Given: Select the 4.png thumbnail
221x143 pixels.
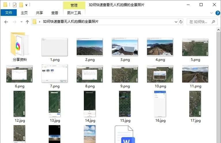Looking at the screenshot, I should click(160, 47).
